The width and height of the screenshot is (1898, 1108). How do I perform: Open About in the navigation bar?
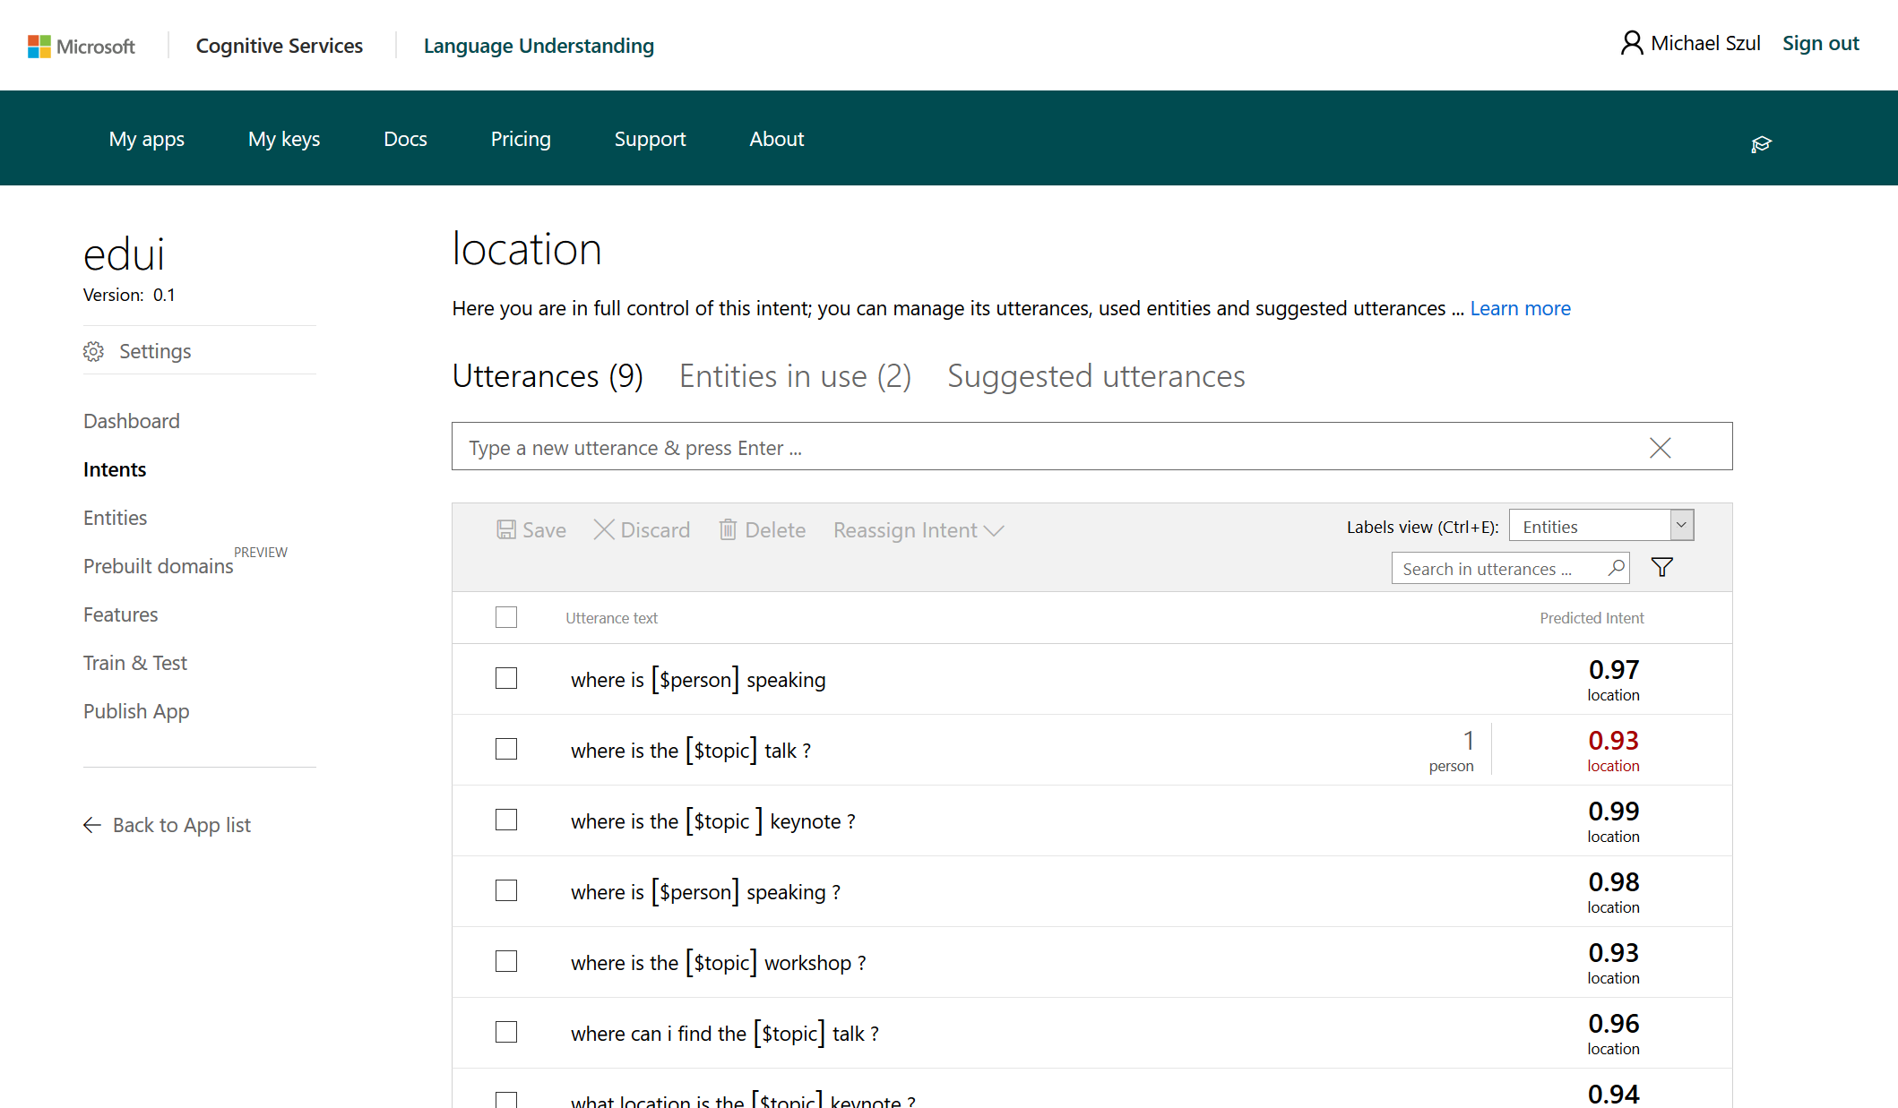pyautogui.click(x=777, y=139)
